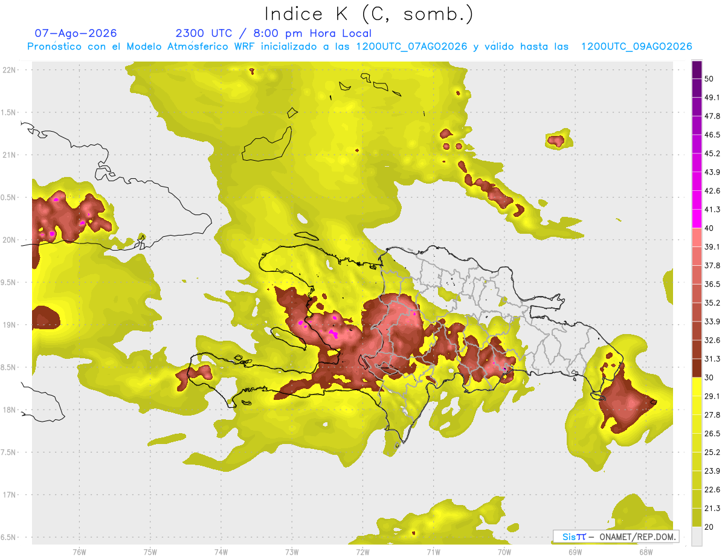The width and height of the screenshot is (725, 560).
Task: Click longitude label "75W"
Action: [x=150, y=552]
